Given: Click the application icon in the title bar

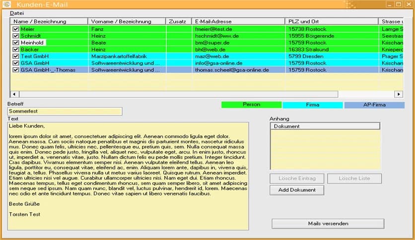Looking at the screenshot, I should (7, 4).
